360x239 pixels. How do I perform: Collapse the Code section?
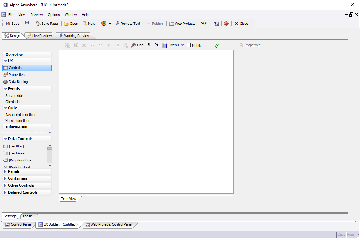(5, 108)
